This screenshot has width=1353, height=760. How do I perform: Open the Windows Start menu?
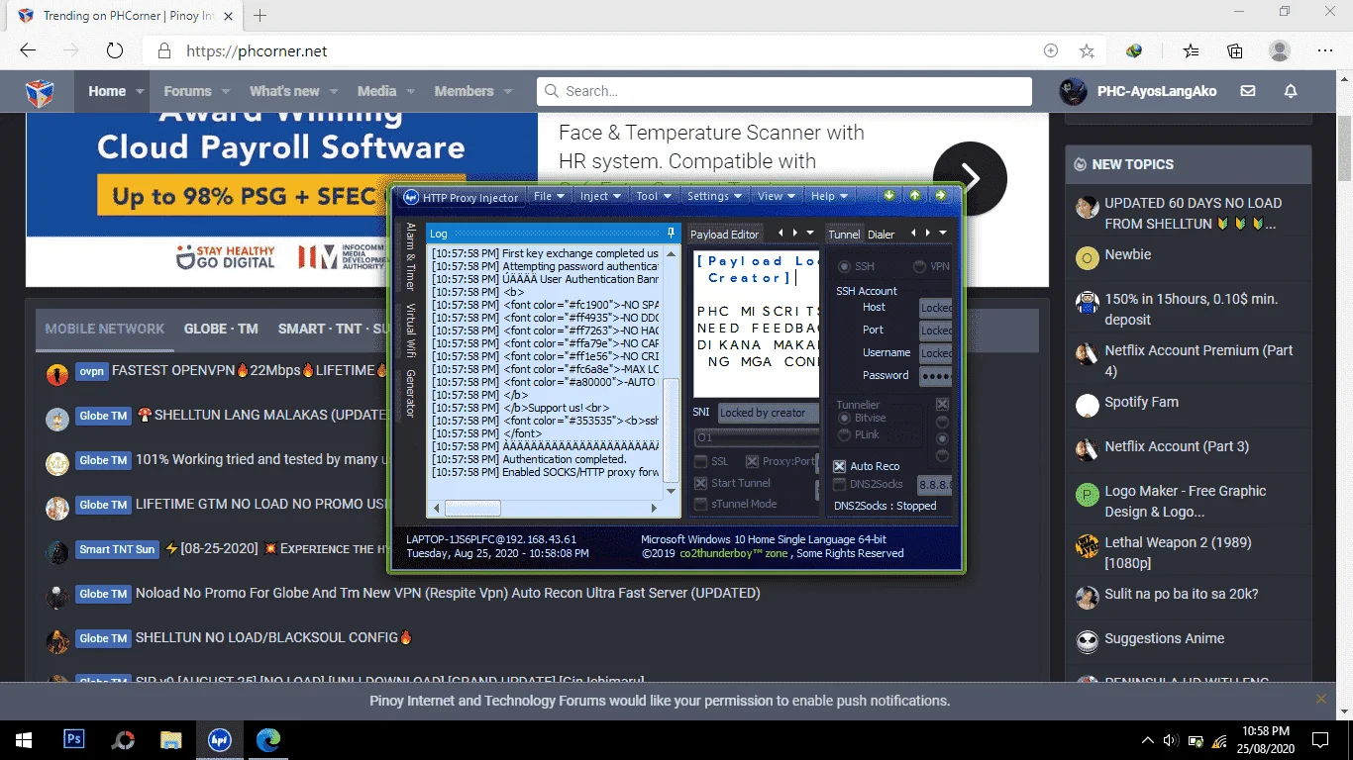(23, 739)
